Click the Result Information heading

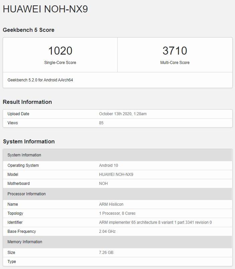coord(27,102)
